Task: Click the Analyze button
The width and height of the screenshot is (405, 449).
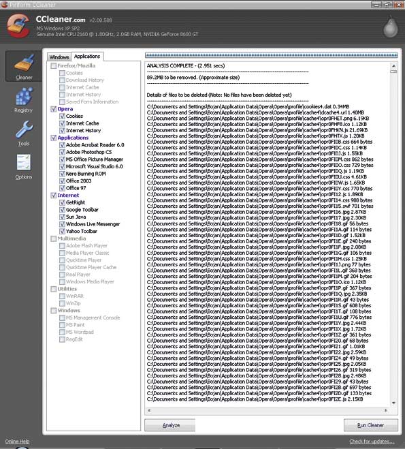Action: click(x=170, y=425)
